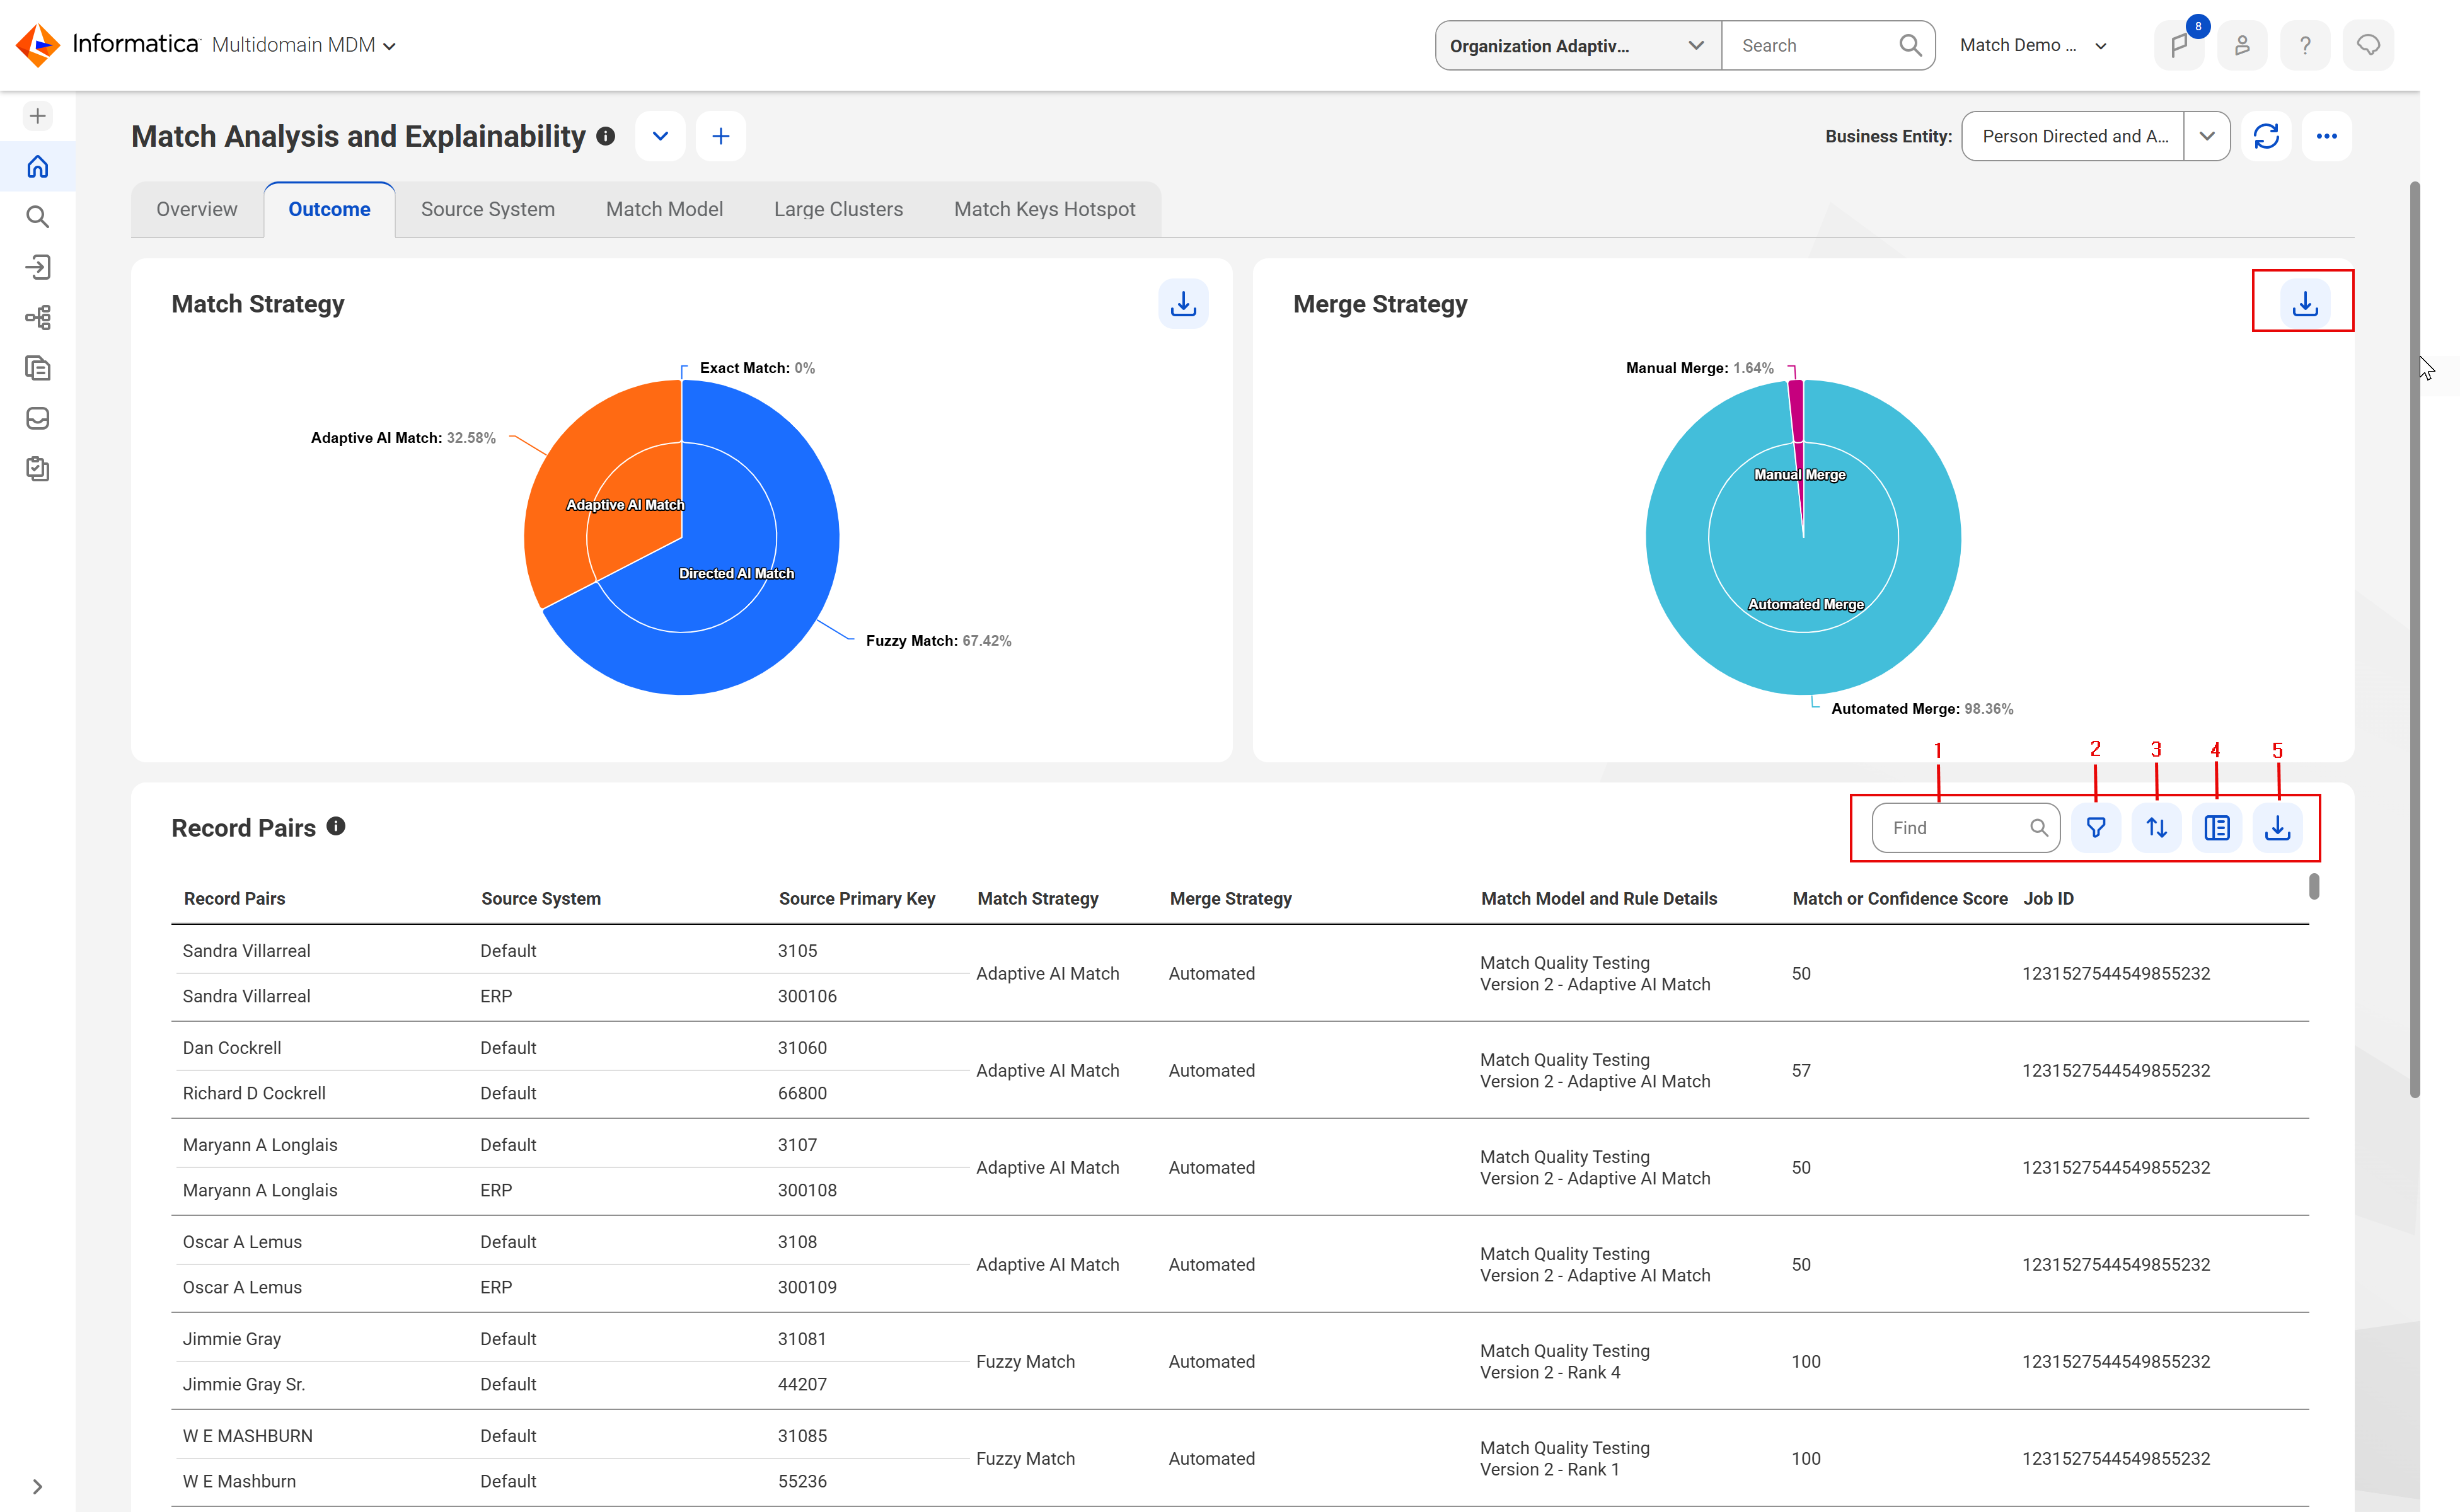Screen dimensions: 2460x1512
Task: Sort by Job ID column header
Action: click(x=2048, y=898)
